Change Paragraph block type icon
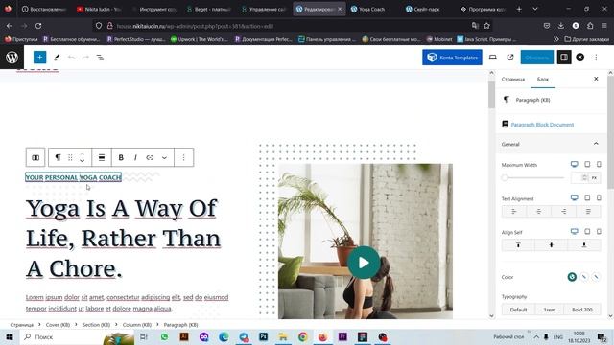This screenshot has width=614, height=345. click(58, 157)
